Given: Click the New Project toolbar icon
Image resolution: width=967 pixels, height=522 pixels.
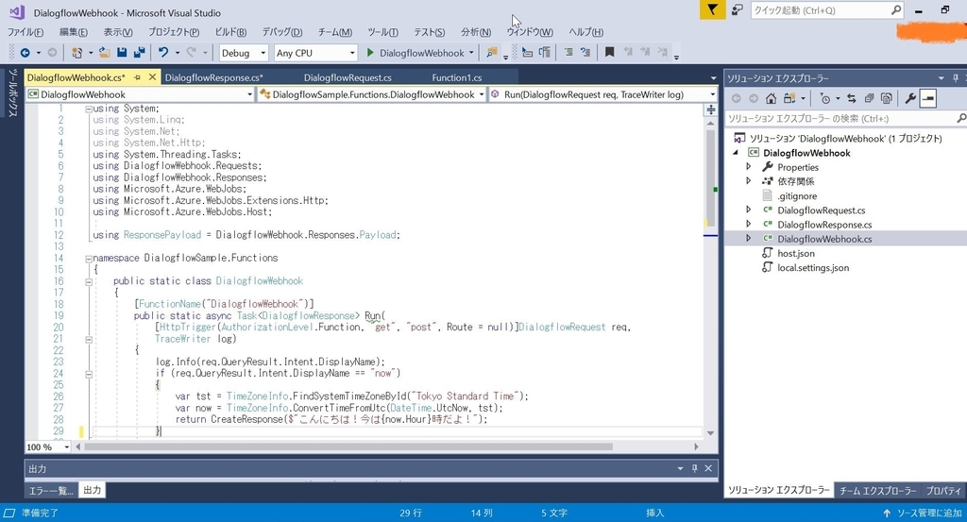Looking at the screenshot, I should [x=76, y=52].
